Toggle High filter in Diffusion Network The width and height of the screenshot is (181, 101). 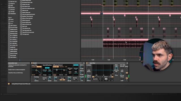point(55,67)
